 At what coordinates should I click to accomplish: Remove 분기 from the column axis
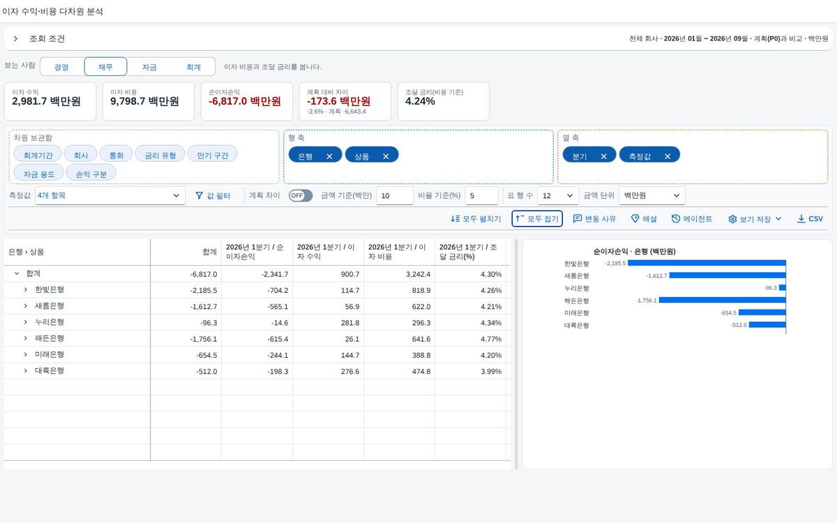click(x=604, y=156)
